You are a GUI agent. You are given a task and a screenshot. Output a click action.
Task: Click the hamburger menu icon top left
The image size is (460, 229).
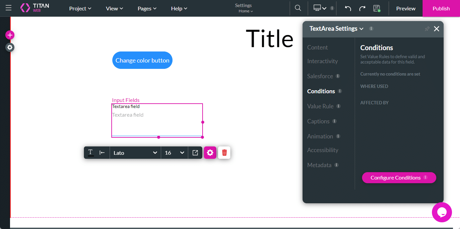click(x=8, y=8)
